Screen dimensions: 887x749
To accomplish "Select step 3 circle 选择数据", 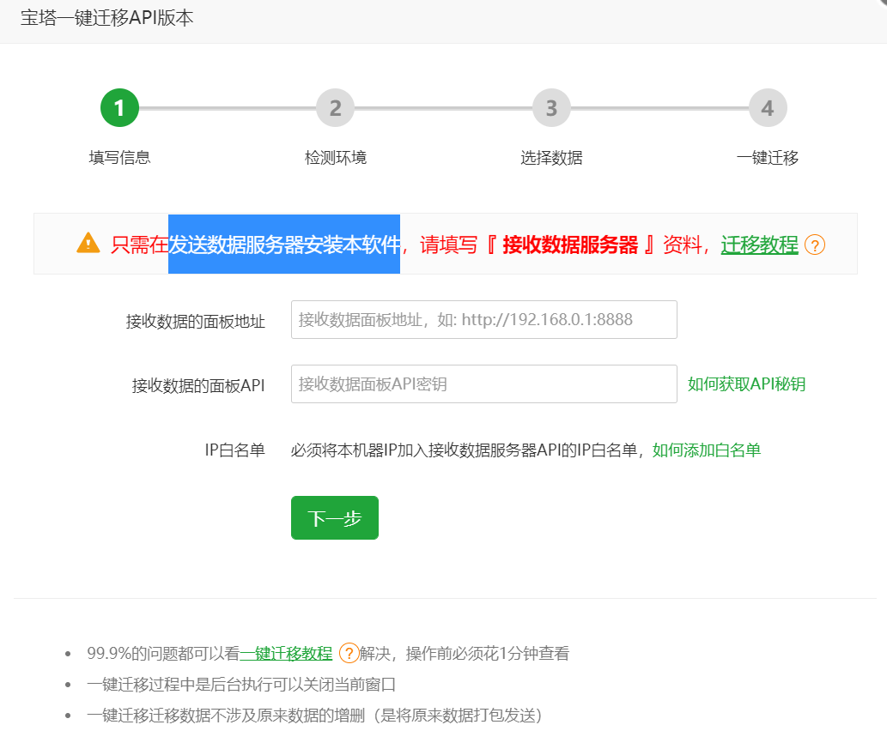I will [x=551, y=107].
